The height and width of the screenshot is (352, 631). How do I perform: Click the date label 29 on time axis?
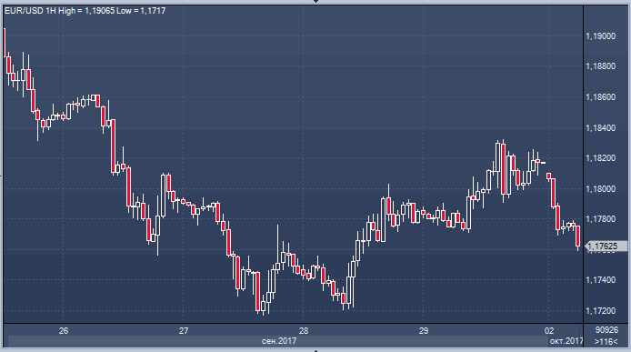424,331
